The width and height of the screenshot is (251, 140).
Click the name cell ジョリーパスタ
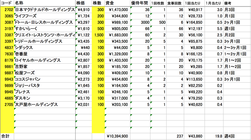(x=45, y=86)
